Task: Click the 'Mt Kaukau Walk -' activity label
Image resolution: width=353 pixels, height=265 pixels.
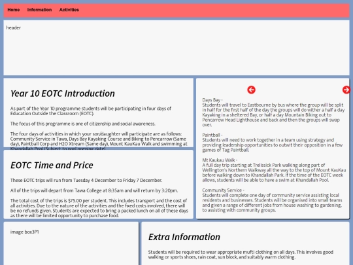Action: coord(220,160)
